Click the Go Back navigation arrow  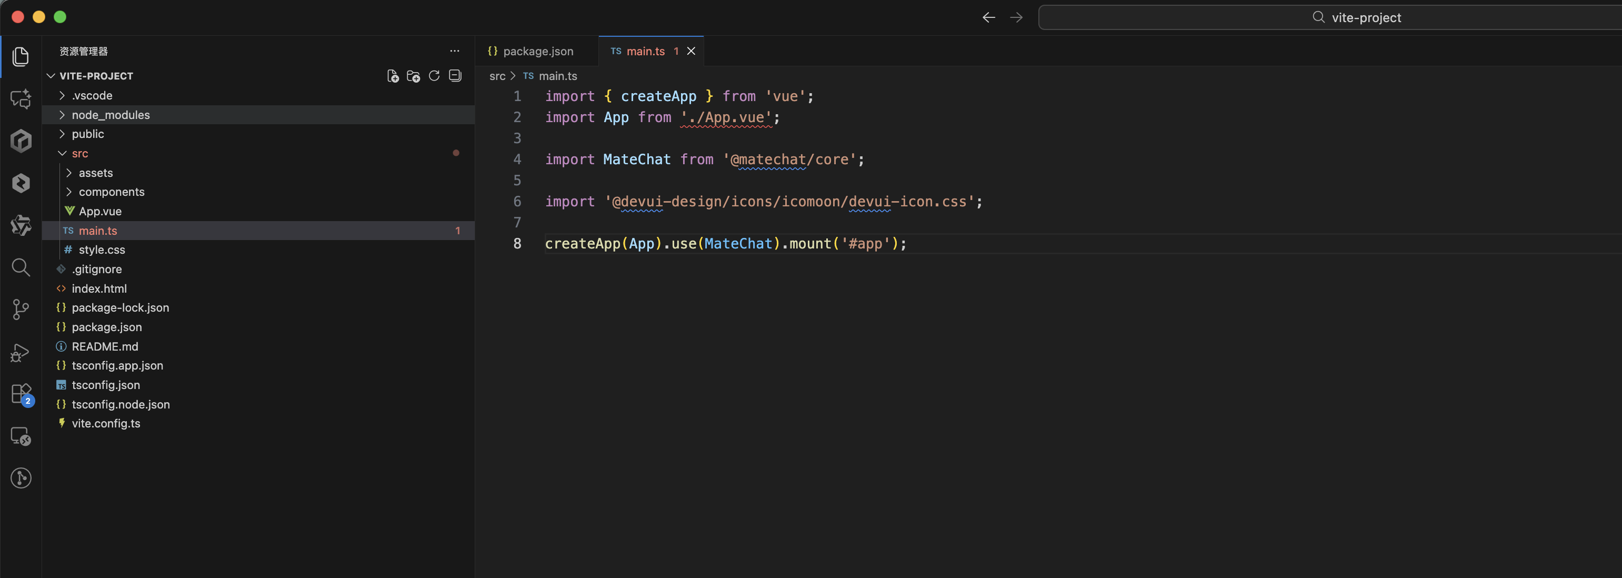pyautogui.click(x=988, y=17)
